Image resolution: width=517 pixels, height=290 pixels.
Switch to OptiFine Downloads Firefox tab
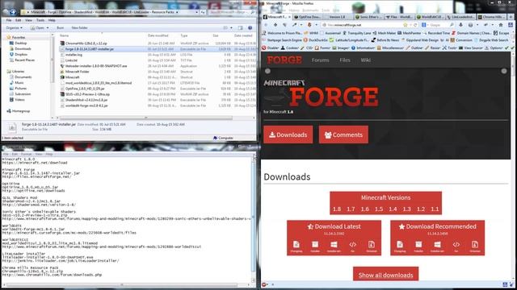click(308, 17)
